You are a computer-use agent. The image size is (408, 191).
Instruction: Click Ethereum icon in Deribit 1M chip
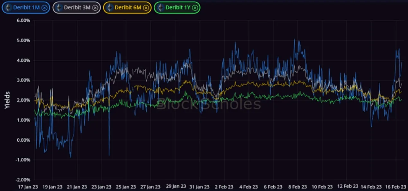(8, 7)
